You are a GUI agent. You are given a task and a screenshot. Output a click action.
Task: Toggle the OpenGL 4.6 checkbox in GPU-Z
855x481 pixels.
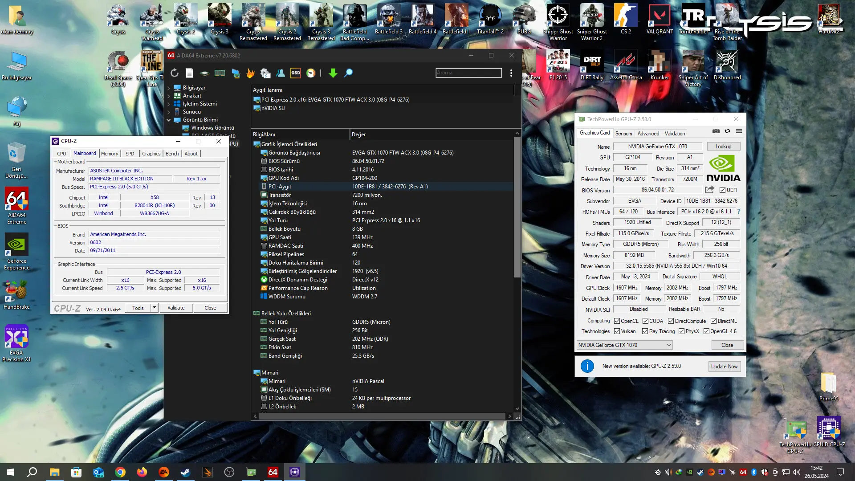point(706,331)
